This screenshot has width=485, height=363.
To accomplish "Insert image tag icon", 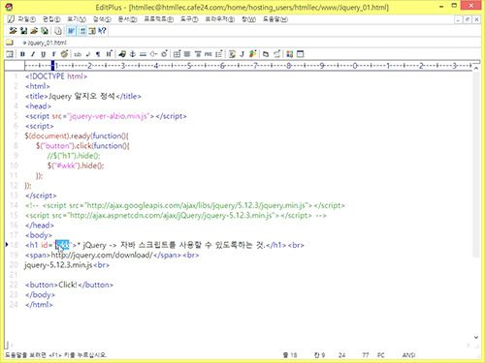I will coord(122,54).
